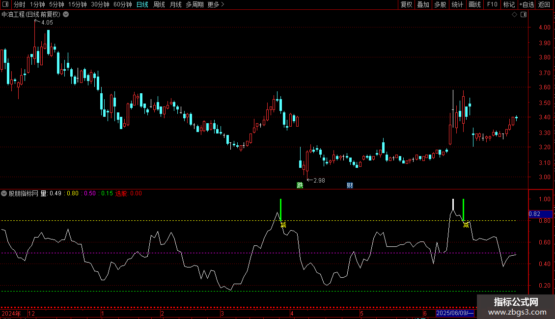The image size is (555, 319).
Task: Select the 15分钟 period
Action: pyautogui.click(x=77, y=4)
